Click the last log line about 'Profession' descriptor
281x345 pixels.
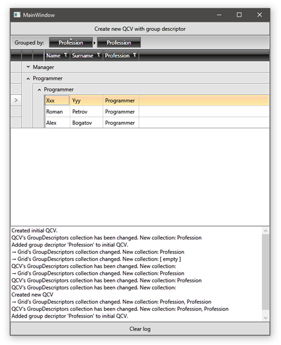(x=70, y=316)
